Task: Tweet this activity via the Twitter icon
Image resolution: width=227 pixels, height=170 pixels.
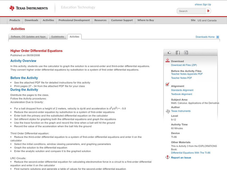Action: pyautogui.click(x=186, y=52)
